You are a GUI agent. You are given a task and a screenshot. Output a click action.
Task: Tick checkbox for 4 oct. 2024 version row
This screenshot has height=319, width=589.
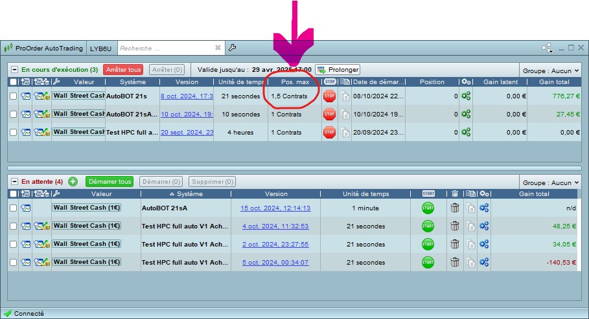(x=13, y=226)
